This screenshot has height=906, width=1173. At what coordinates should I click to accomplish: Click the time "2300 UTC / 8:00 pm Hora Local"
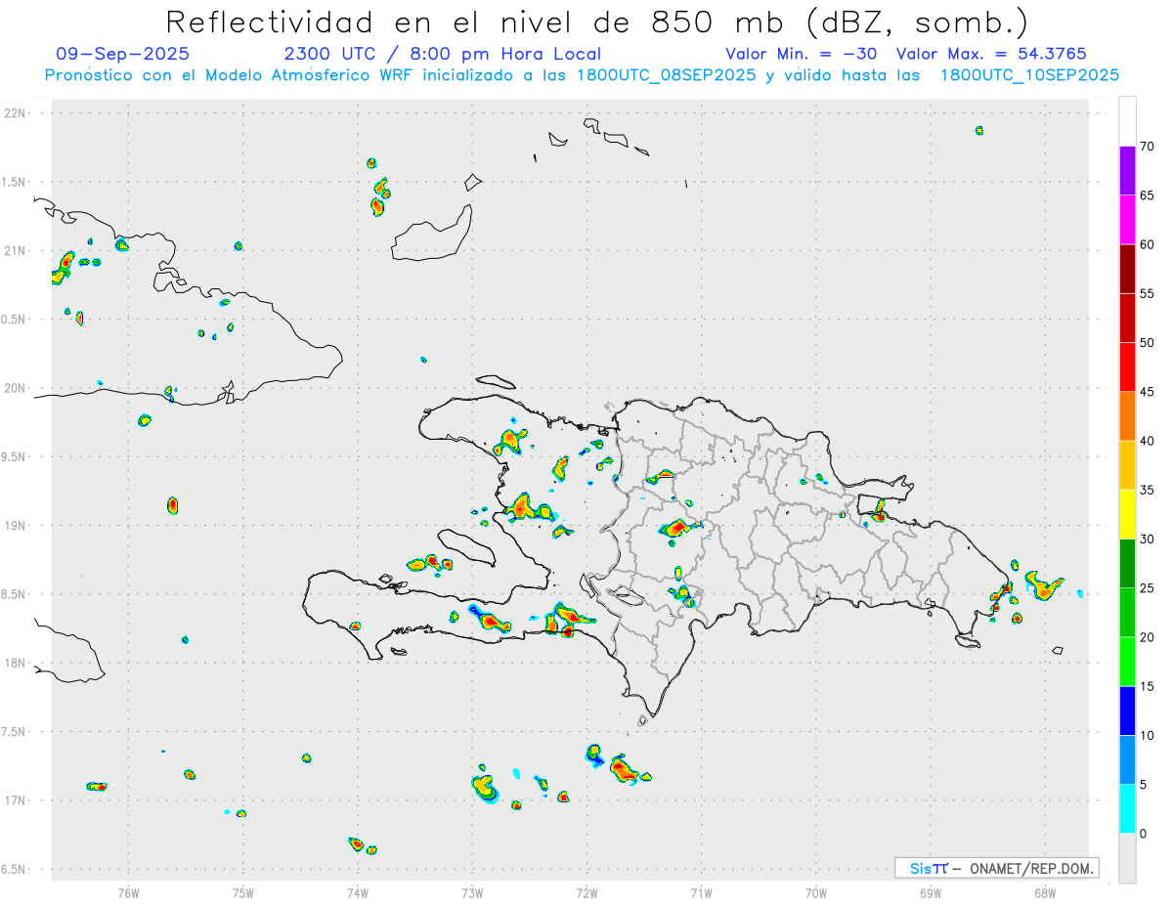[x=442, y=54]
